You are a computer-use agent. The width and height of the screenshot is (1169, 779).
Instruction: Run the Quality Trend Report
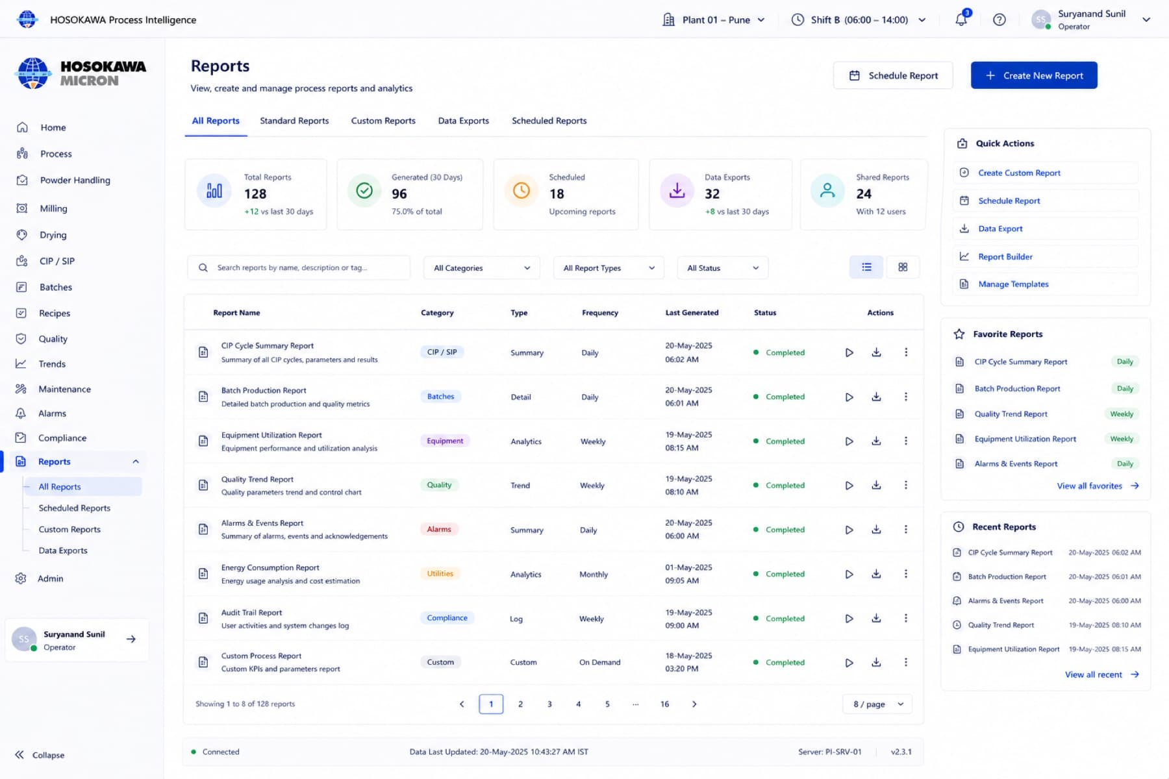849,486
